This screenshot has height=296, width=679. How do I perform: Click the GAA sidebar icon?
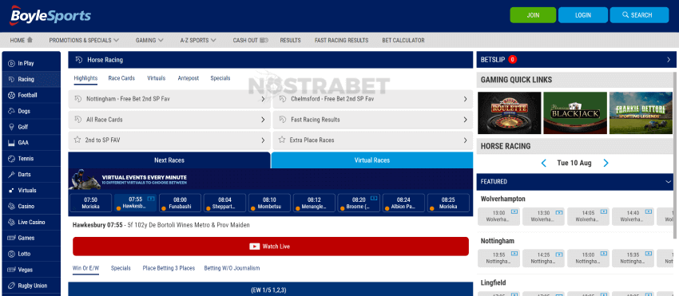coord(11,143)
